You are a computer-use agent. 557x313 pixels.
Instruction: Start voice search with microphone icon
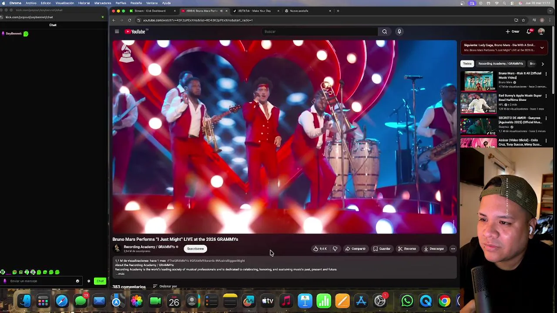399,31
